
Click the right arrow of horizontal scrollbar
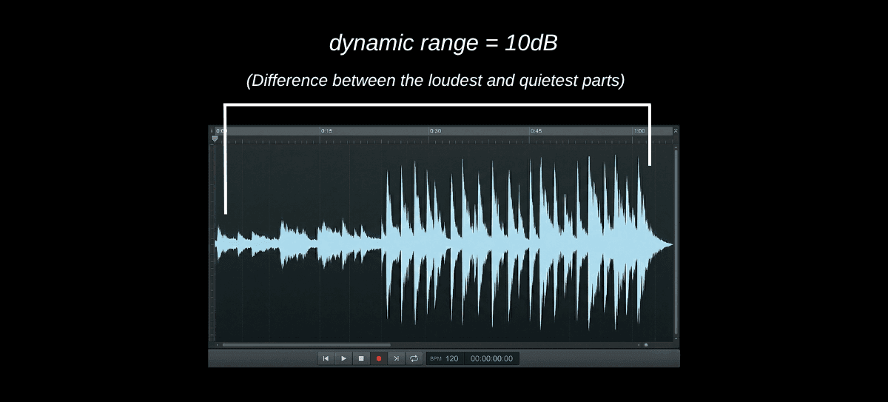click(639, 344)
